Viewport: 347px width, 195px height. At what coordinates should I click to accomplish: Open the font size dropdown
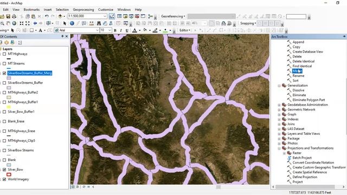110,30
